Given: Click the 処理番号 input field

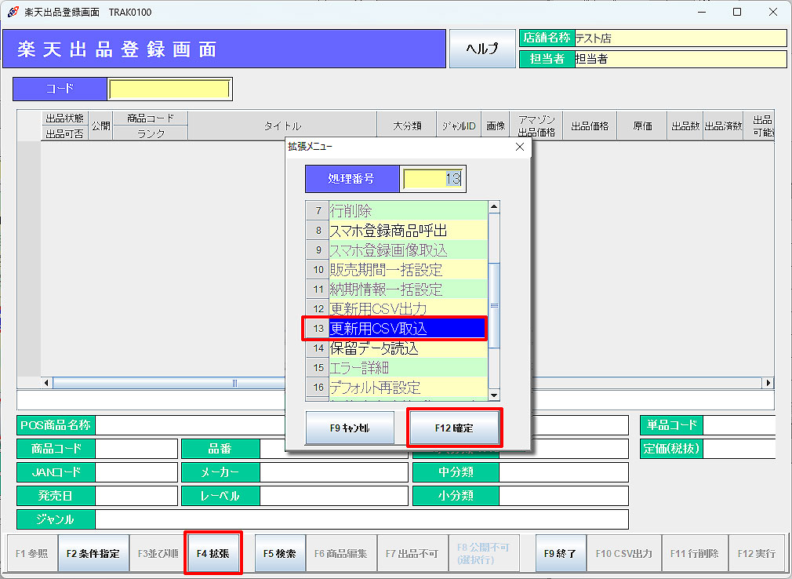Looking at the screenshot, I should click(x=432, y=179).
